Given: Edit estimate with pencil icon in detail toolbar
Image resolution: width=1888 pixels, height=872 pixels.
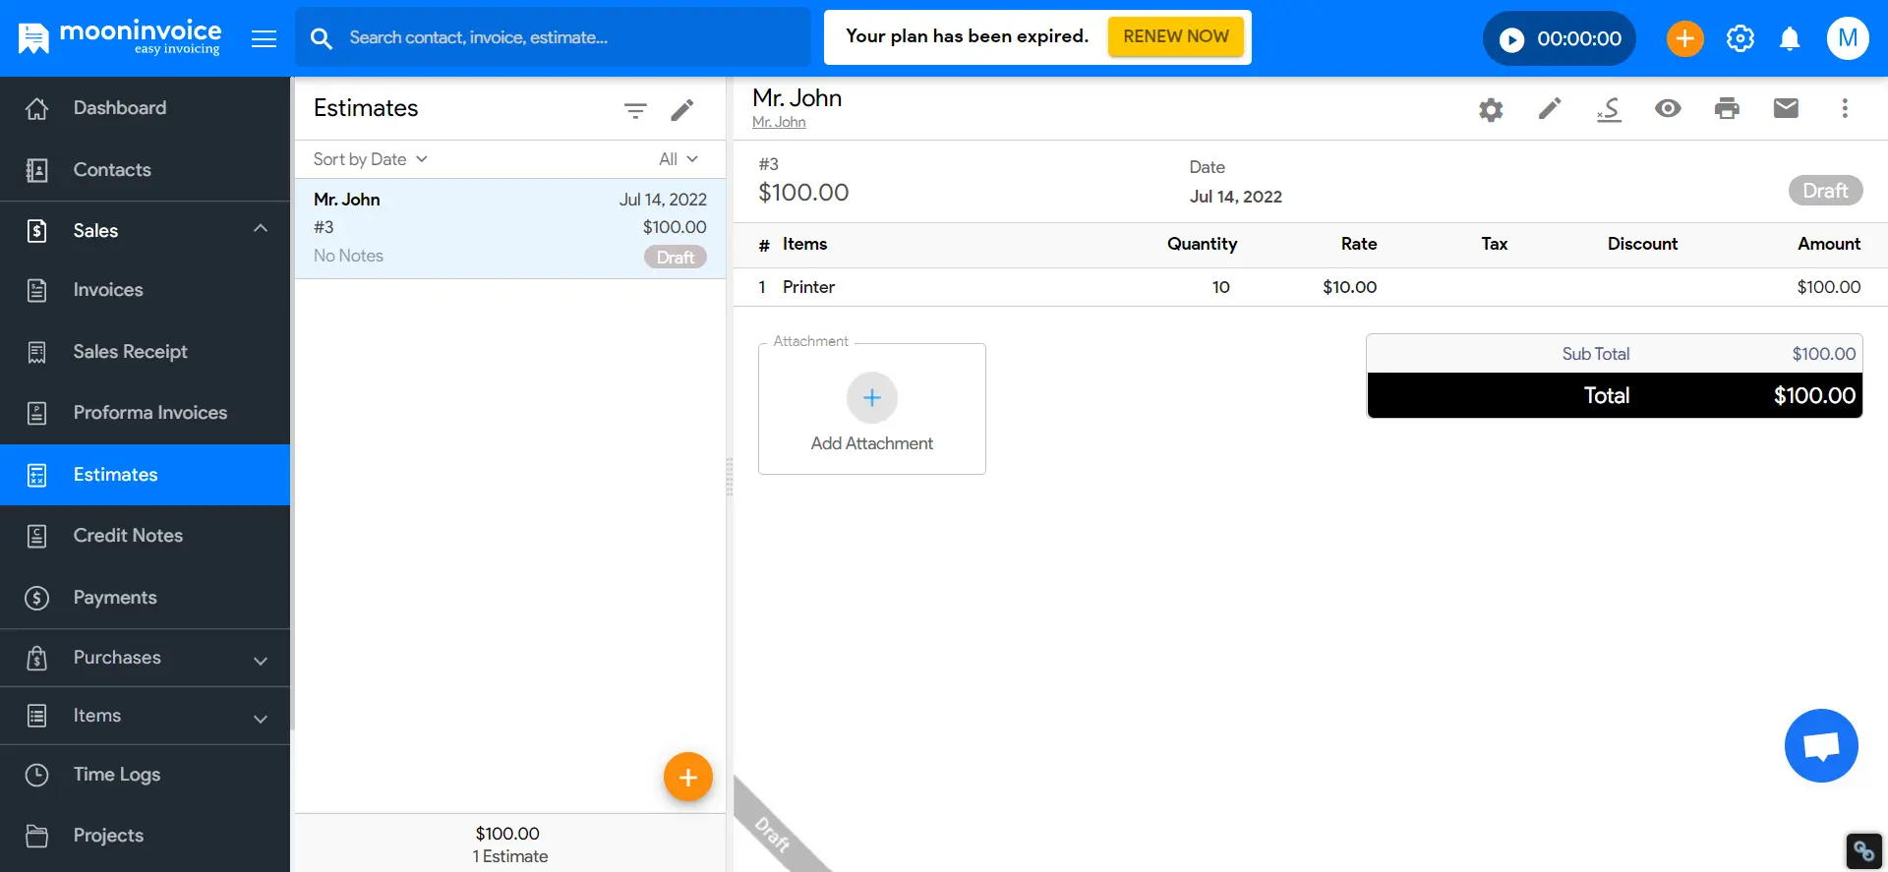Looking at the screenshot, I should 1550,108.
